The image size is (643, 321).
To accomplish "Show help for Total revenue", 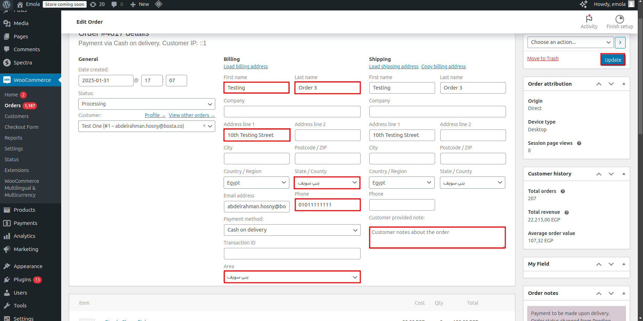I will (566, 212).
